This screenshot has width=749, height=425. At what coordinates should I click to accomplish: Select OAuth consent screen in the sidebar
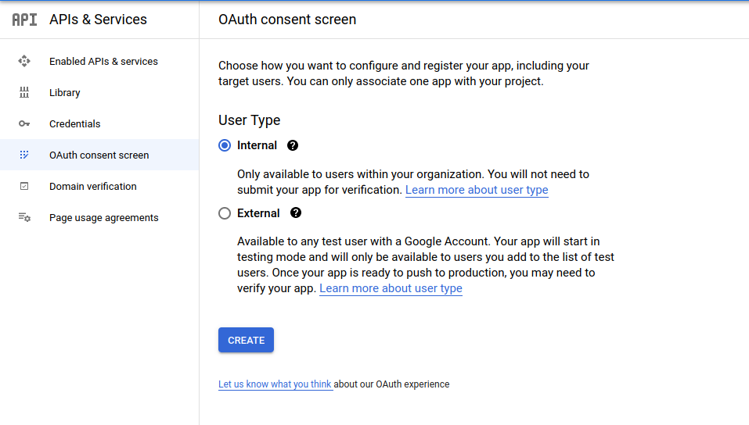pyautogui.click(x=99, y=155)
